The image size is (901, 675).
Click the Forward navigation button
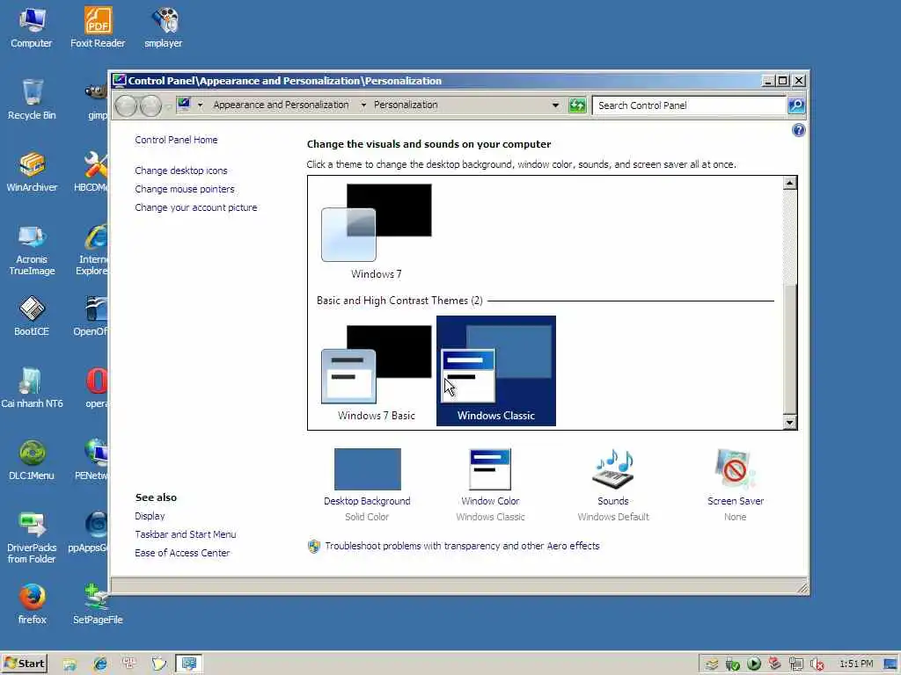click(x=151, y=106)
